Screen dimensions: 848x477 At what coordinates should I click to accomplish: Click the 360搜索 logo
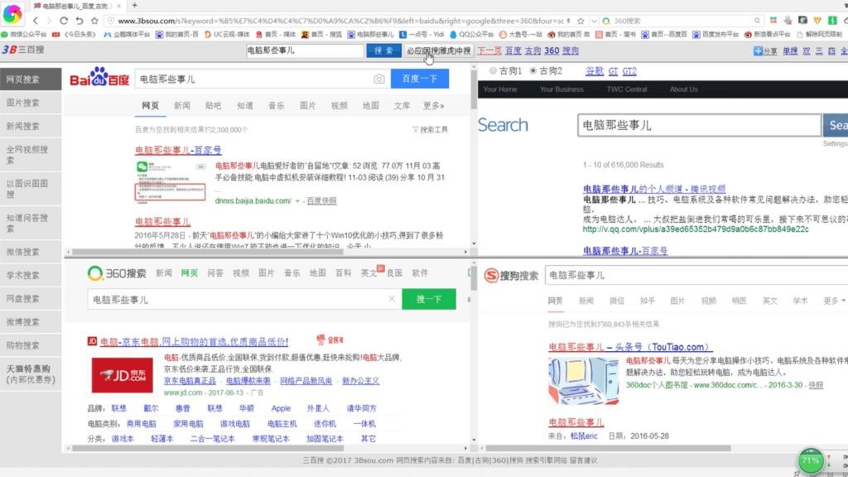click(x=118, y=273)
